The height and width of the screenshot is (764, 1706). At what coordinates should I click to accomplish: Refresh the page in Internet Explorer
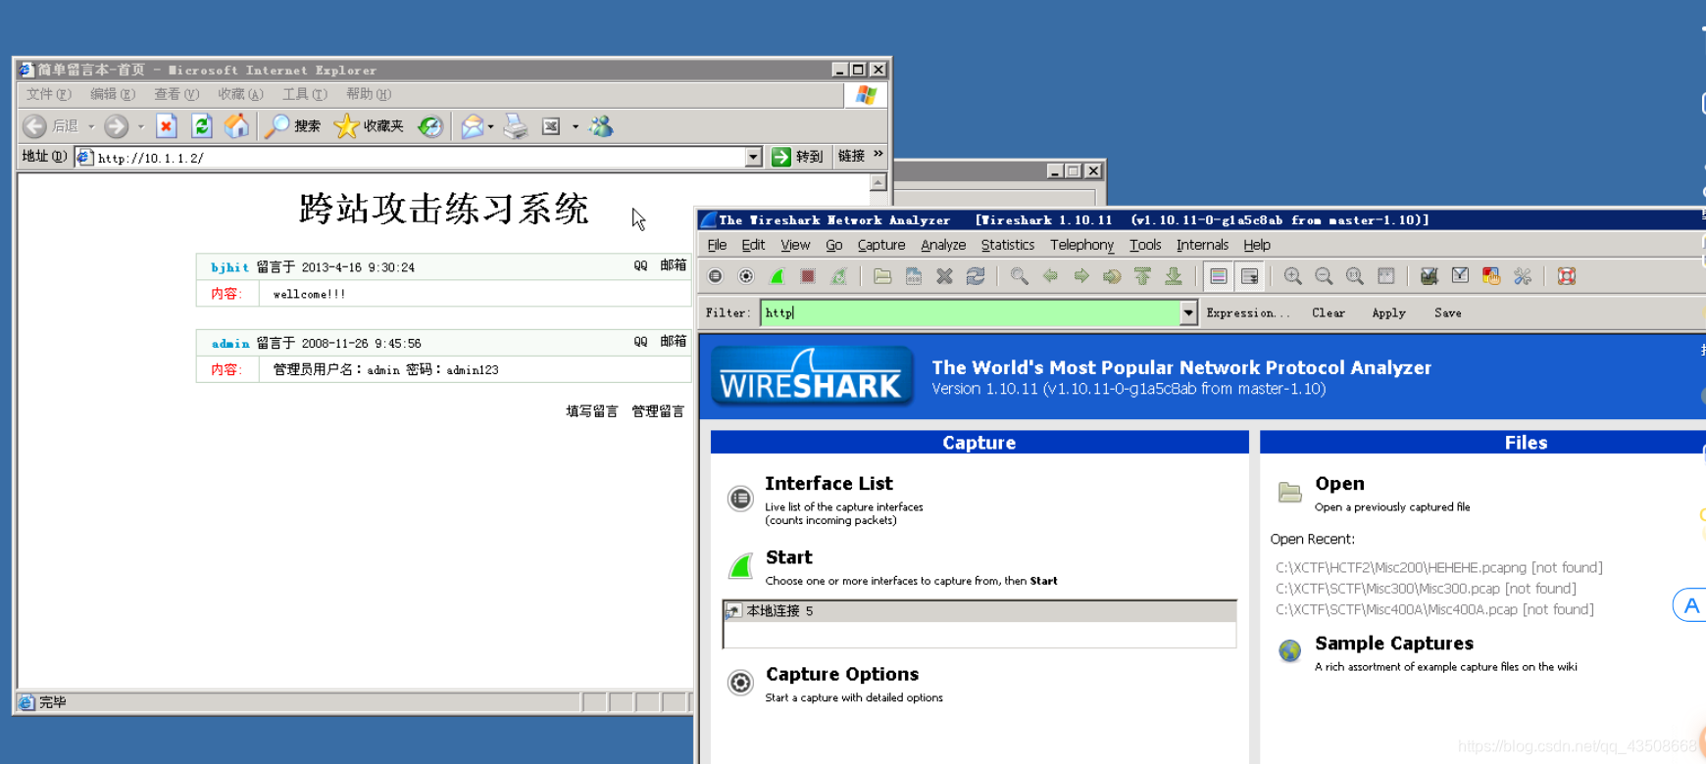point(202,125)
